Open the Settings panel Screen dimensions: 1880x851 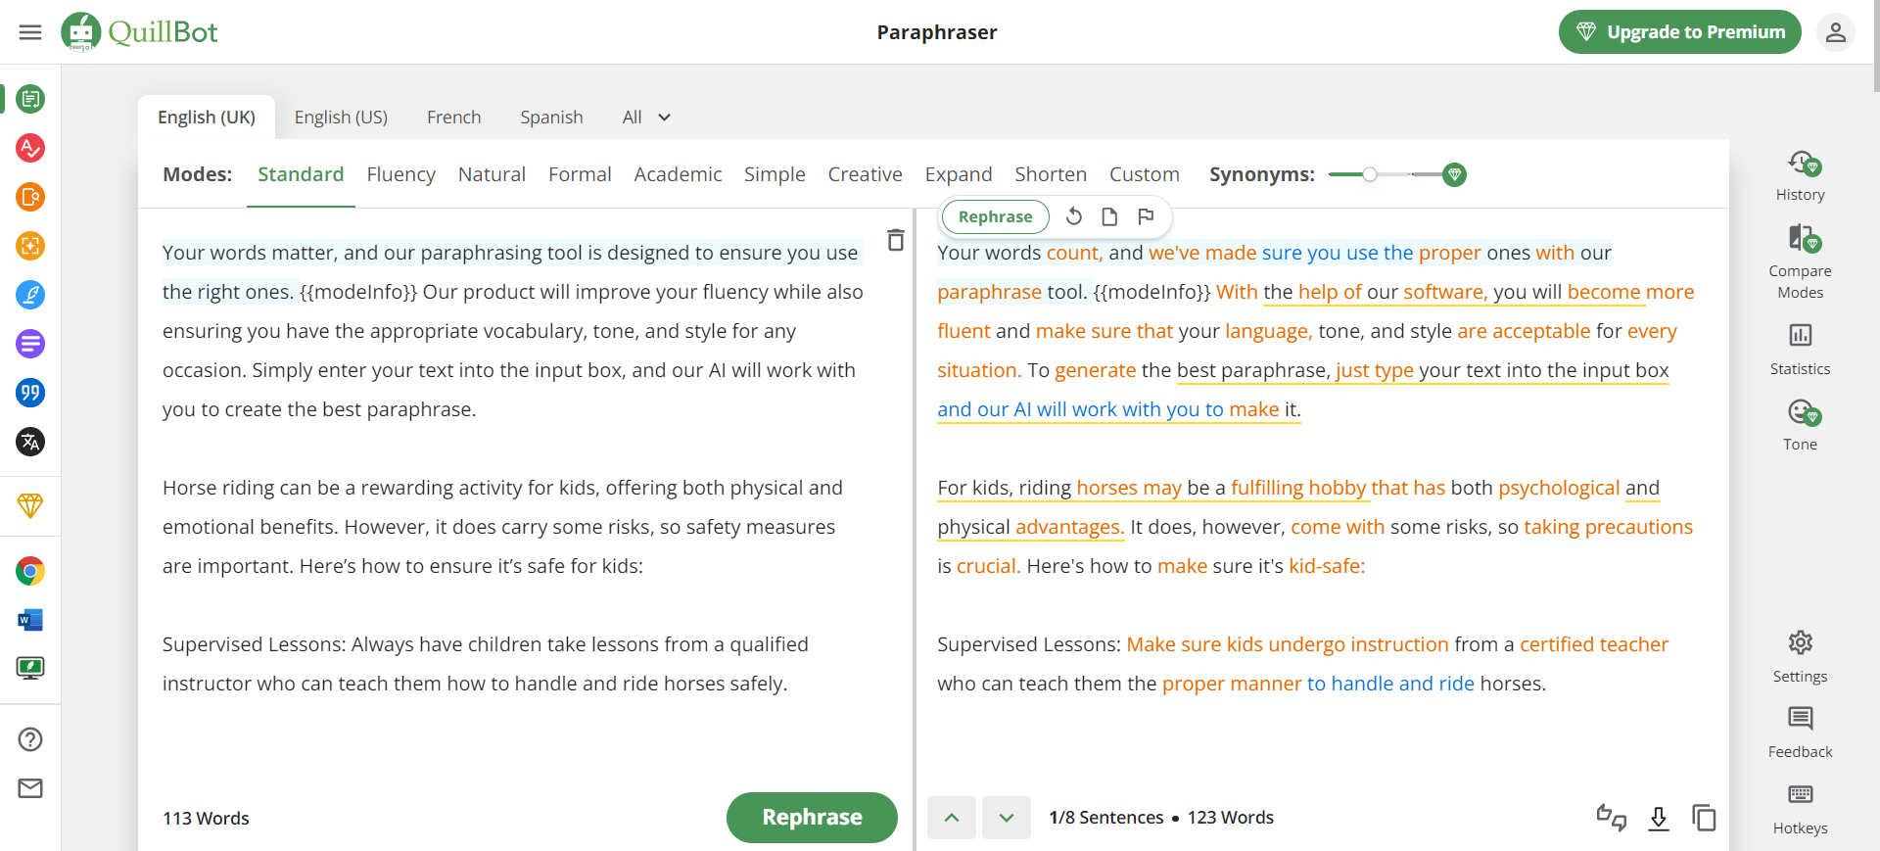point(1800,656)
